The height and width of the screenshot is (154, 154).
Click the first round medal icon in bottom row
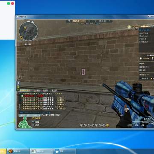coord(82,125)
